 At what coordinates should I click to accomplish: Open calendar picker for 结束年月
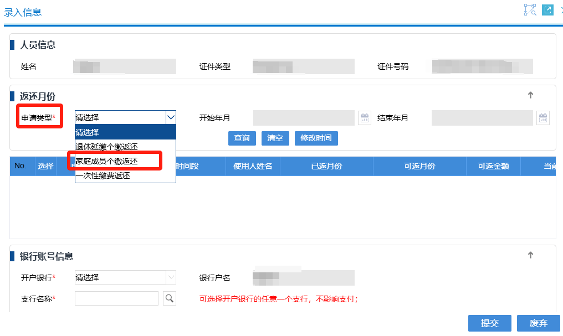pyautogui.click(x=542, y=118)
